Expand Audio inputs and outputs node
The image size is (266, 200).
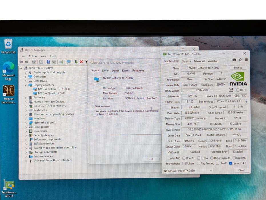(x=26, y=73)
